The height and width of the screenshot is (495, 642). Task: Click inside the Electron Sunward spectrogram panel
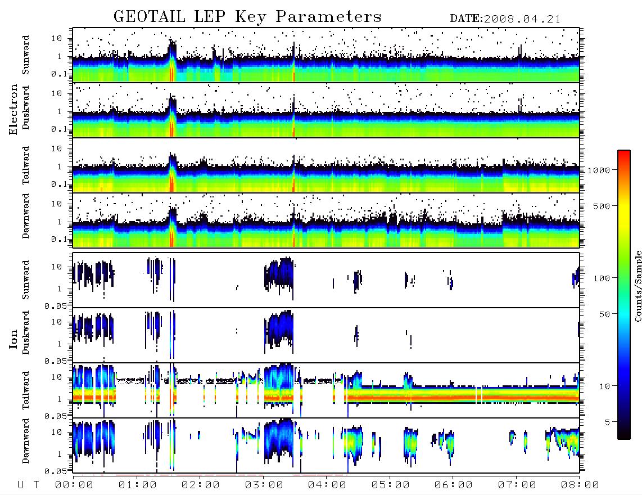pos(326,55)
